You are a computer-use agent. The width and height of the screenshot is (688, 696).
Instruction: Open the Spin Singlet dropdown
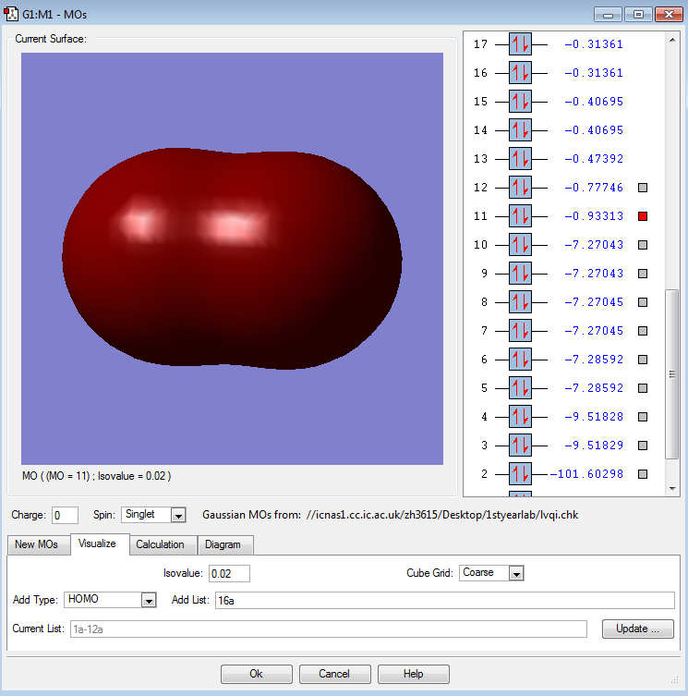point(178,516)
